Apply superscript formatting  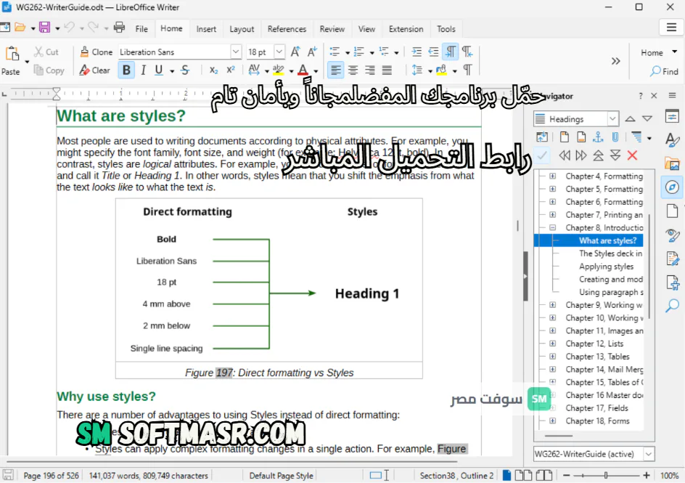[231, 70]
